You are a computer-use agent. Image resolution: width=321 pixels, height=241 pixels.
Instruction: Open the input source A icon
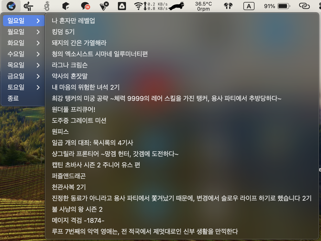pyautogui.click(x=249, y=6)
